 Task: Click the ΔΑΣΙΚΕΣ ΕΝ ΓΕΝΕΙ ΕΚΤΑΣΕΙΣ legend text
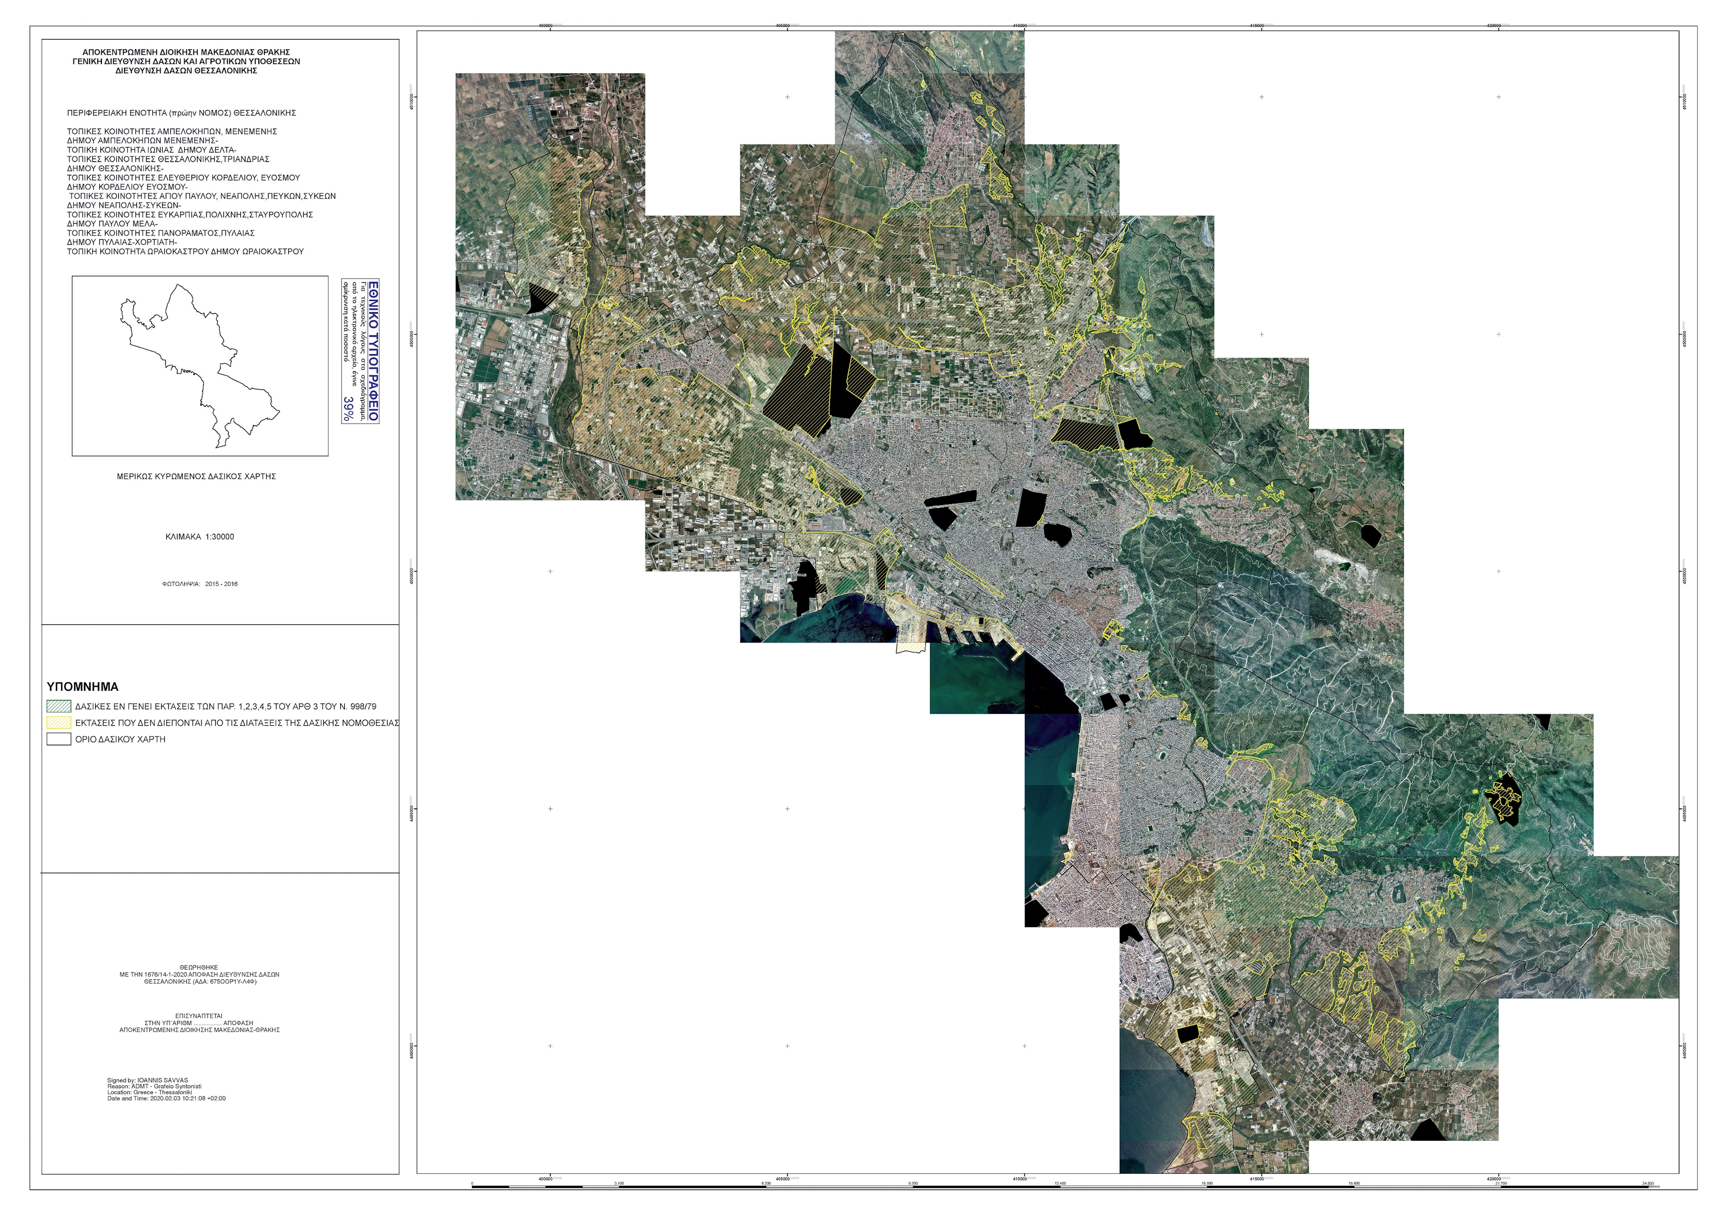click(225, 707)
